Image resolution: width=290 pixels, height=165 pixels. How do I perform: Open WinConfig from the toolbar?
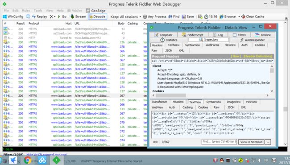pyautogui.click(x=13, y=16)
